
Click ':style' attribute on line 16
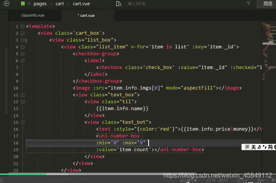tap(122, 129)
